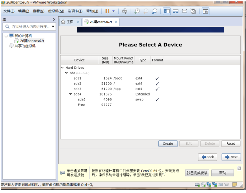The height and width of the screenshot is (193, 246).
Task: Click the Edit button
Action: point(189,144)
